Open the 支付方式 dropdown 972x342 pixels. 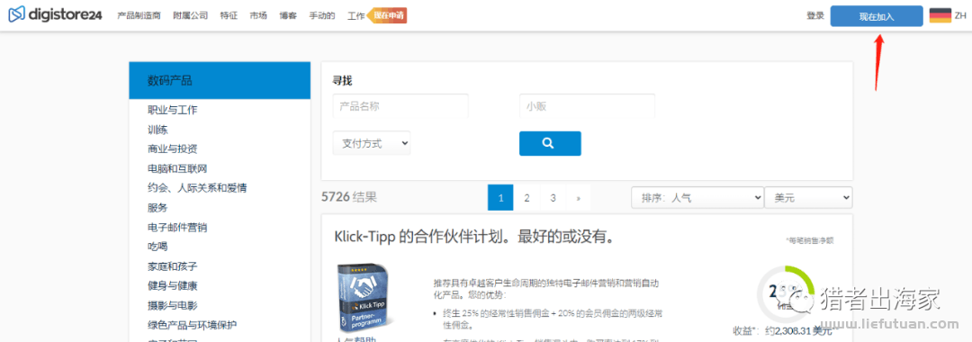pyautogui.click(x=372, y=143)
